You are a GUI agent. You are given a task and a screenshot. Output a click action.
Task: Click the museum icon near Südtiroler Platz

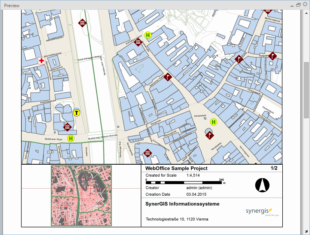point(67,127)
